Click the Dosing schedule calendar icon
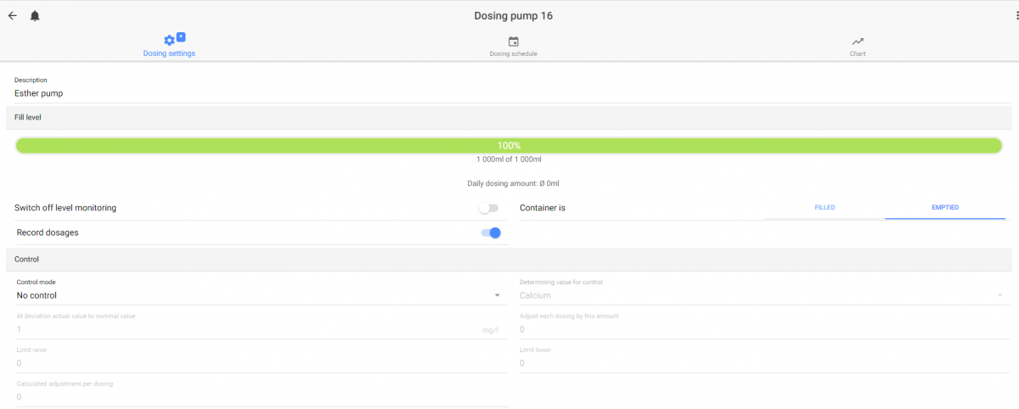 point(513,42)
